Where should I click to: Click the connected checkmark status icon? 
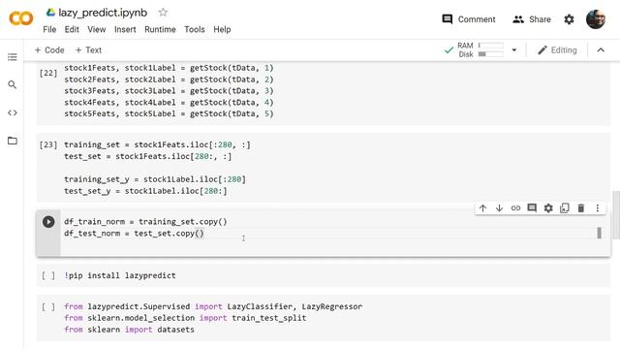point(449,50)
